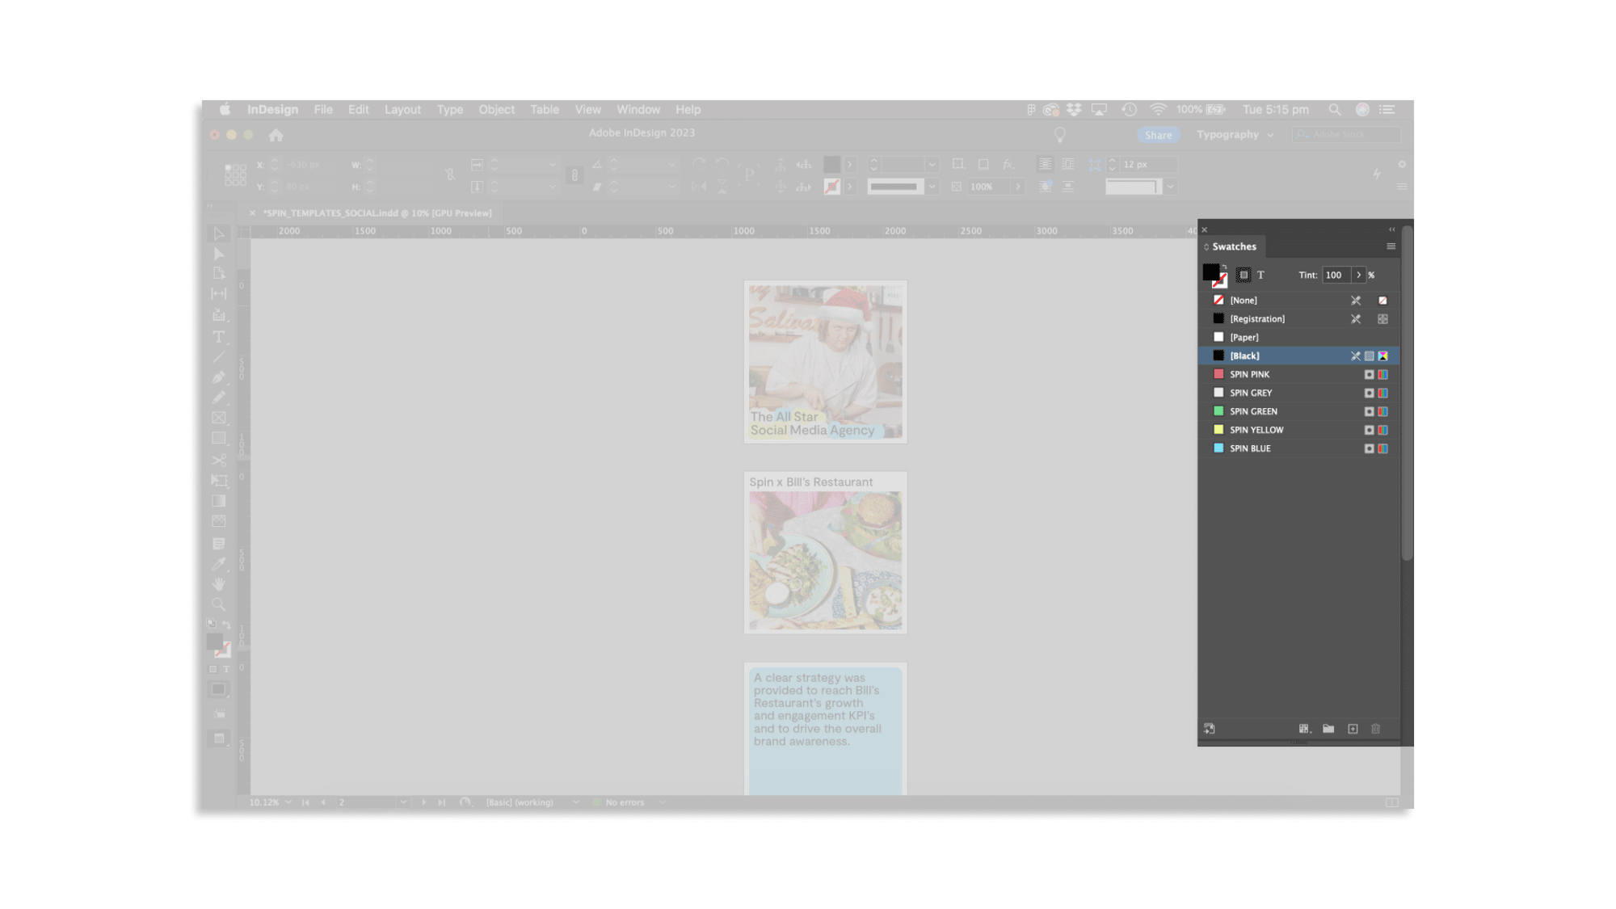Select reference point locator grid
The width and height of the screenshot is (1616, 909).
point(235,175)
